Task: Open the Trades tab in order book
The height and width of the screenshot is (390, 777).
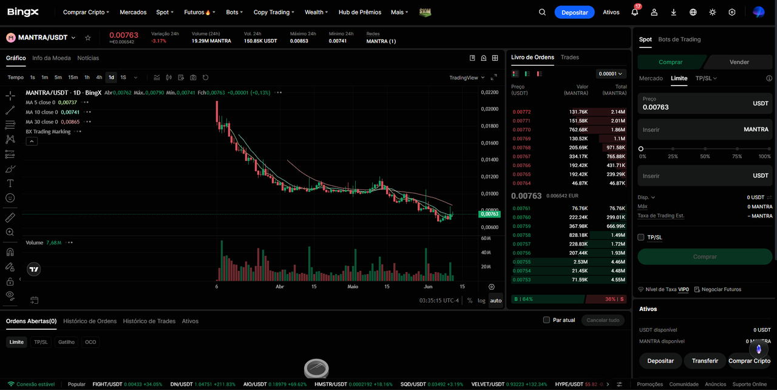Action: pyautogui.click(x=570, y=57)
